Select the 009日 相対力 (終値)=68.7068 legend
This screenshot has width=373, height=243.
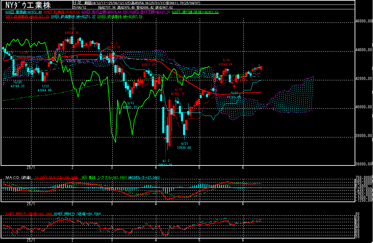coord(77,214)
